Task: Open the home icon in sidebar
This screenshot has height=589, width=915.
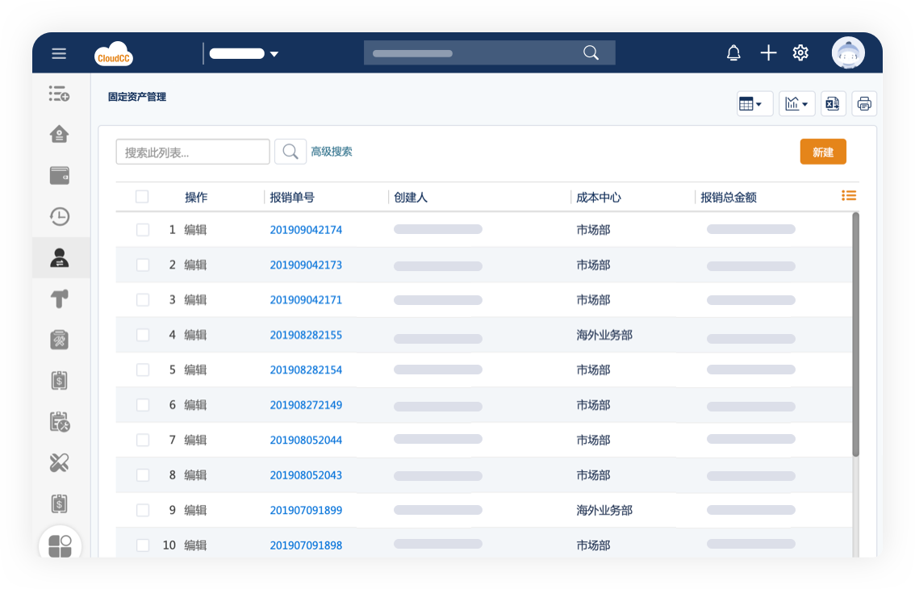Action: tap(60, 134)
